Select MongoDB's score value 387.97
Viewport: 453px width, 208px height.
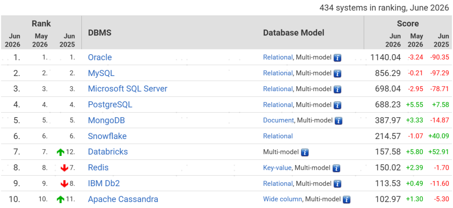(x=388, y=120)
